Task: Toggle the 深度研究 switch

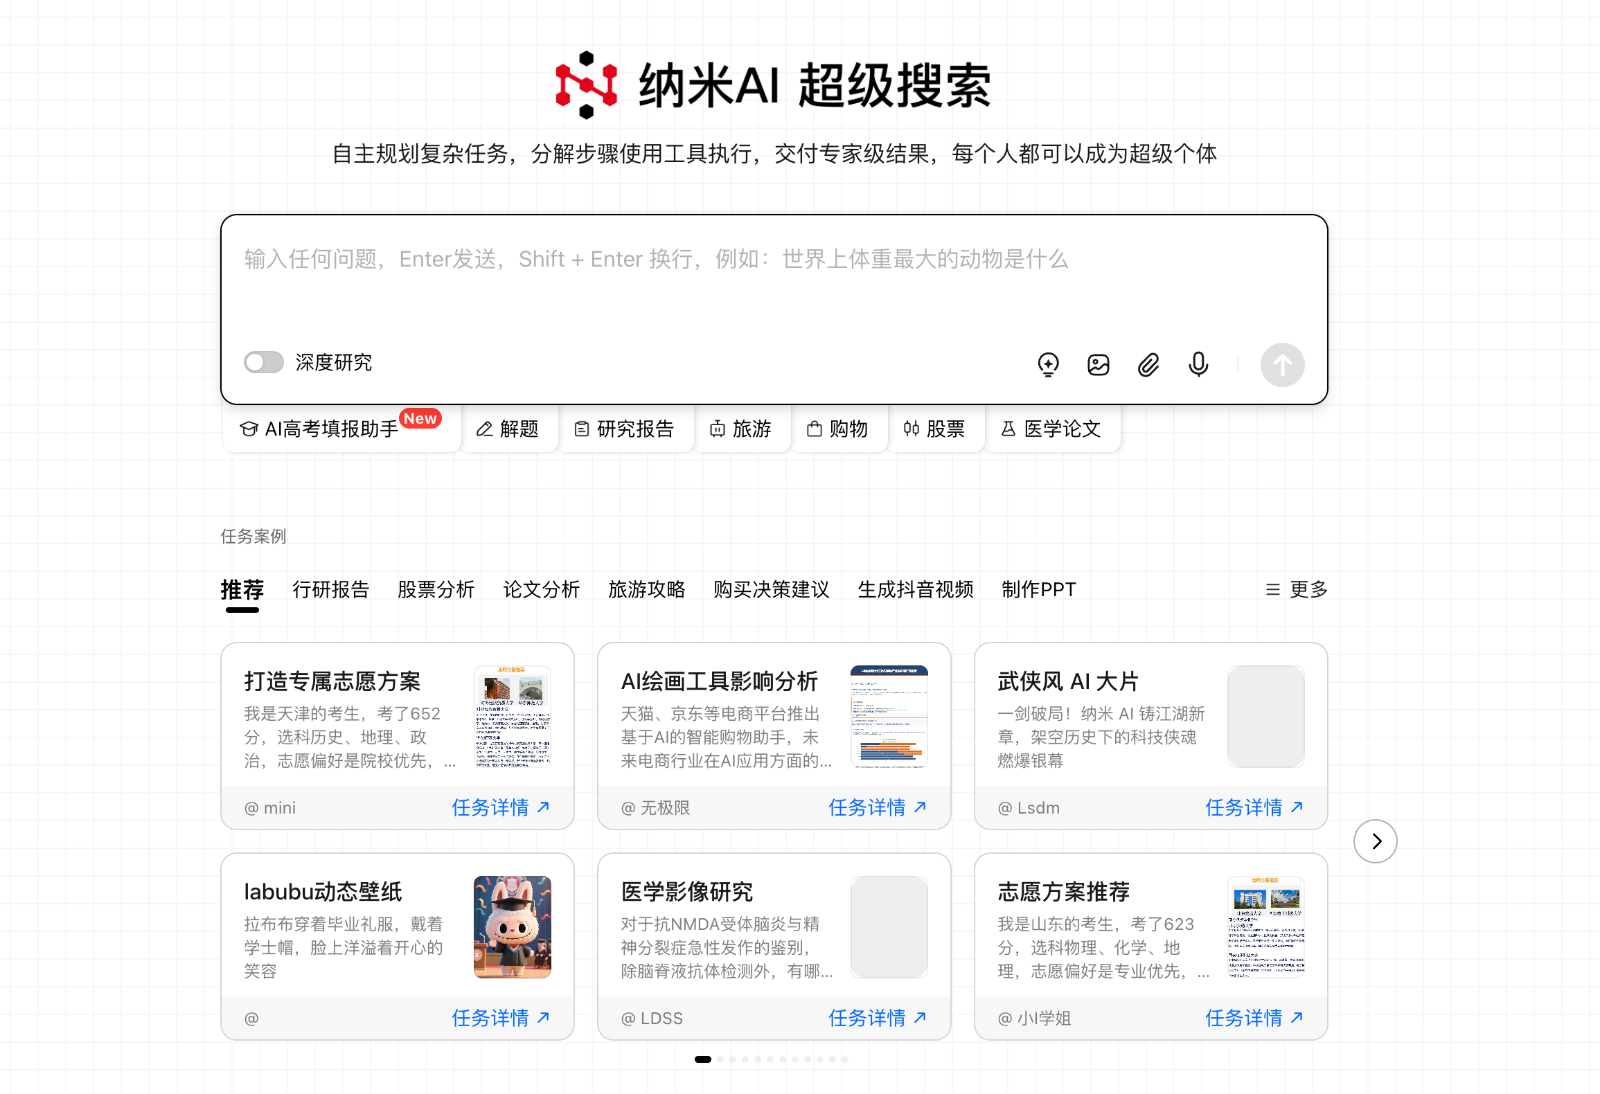Action: click(x=264, y=362)
